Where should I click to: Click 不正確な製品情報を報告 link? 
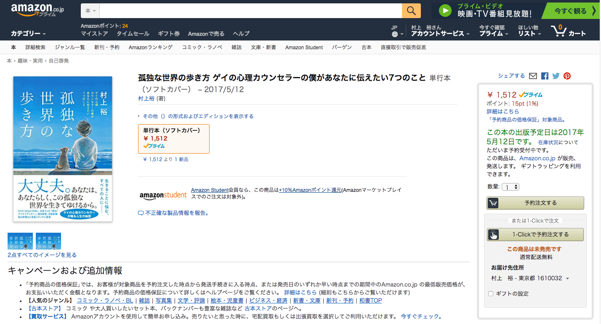pos(177,213)
